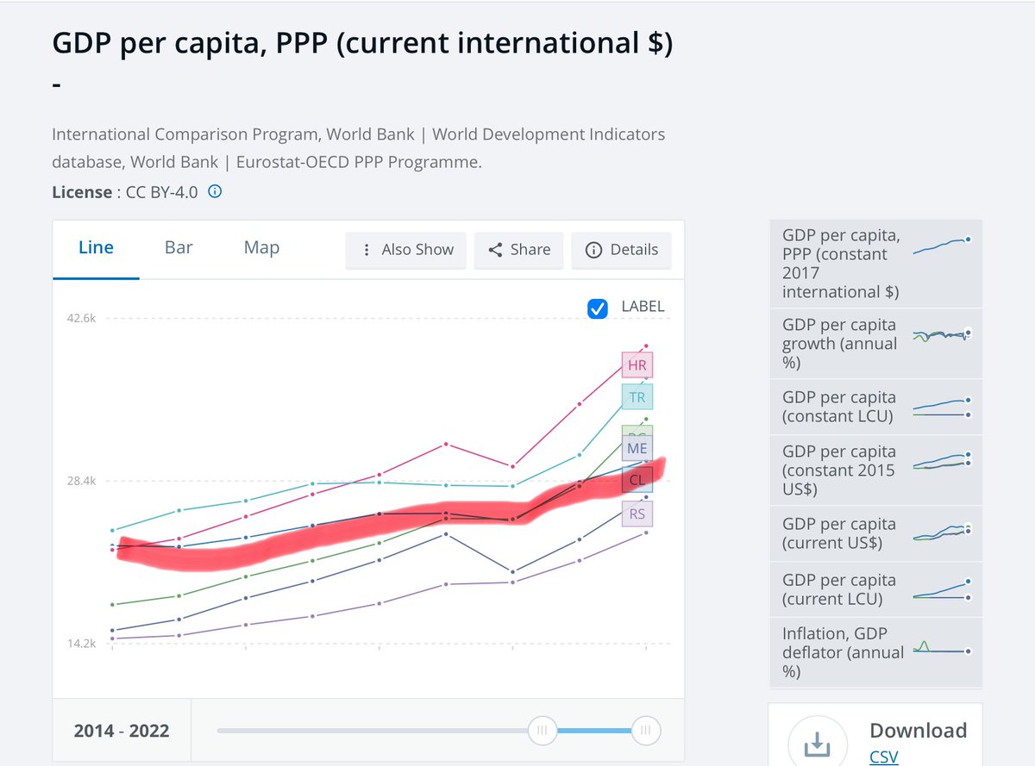The height and width of the screenshot is (766, 1035).
Task: Switch to the Line chart tab
Action: [96, 248]
